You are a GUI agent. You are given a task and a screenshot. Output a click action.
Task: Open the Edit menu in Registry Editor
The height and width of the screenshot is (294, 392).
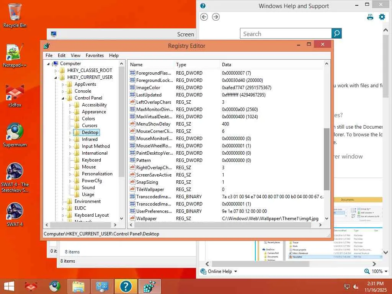(x=62, y=56)
